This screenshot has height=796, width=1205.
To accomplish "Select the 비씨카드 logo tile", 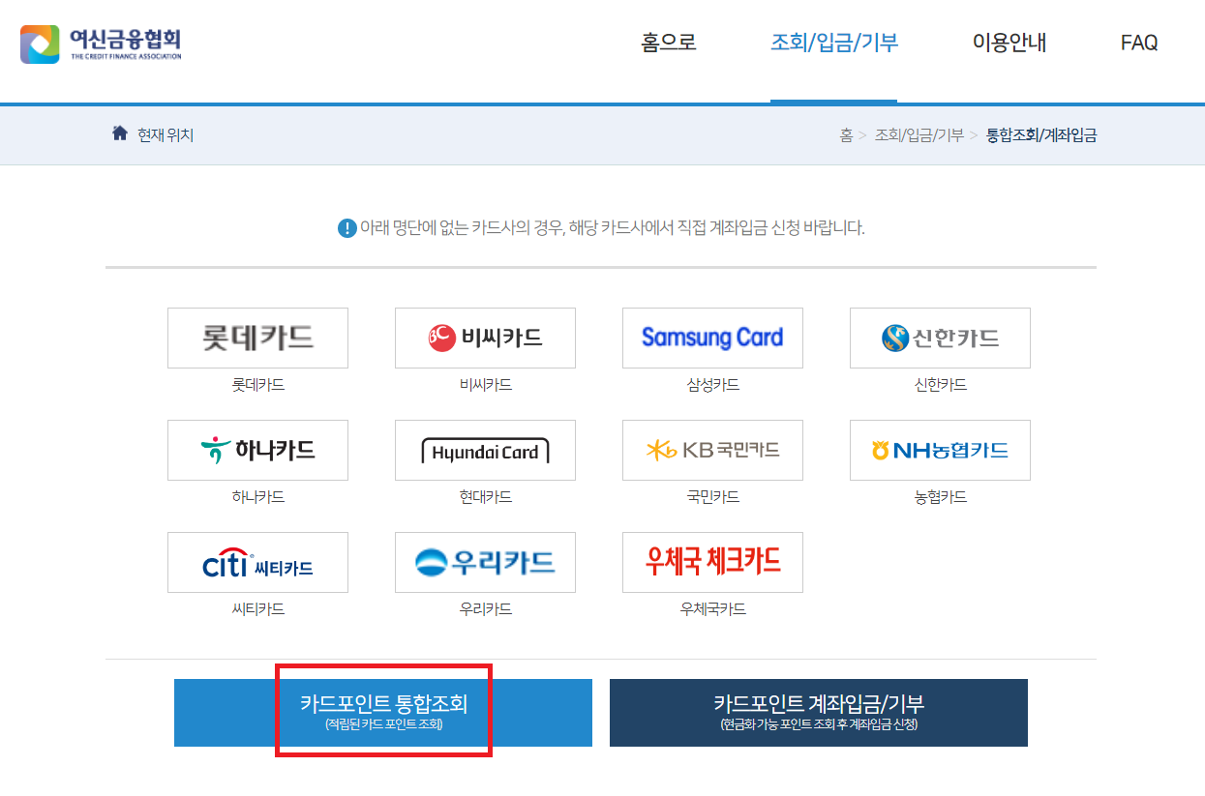I will coord(485,338).
